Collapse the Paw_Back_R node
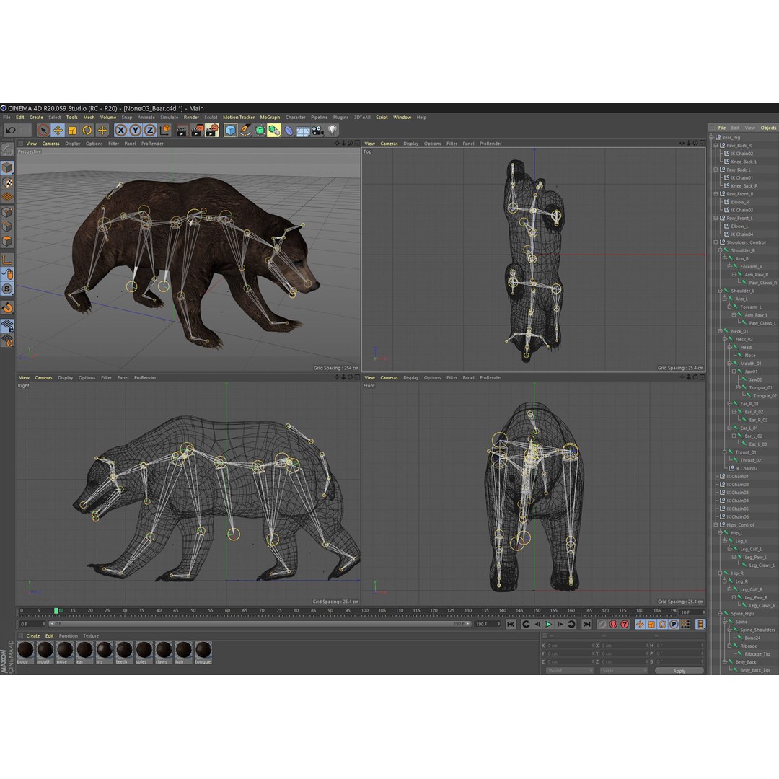Viewport: 779px width, 779px height. click(716, 146)
